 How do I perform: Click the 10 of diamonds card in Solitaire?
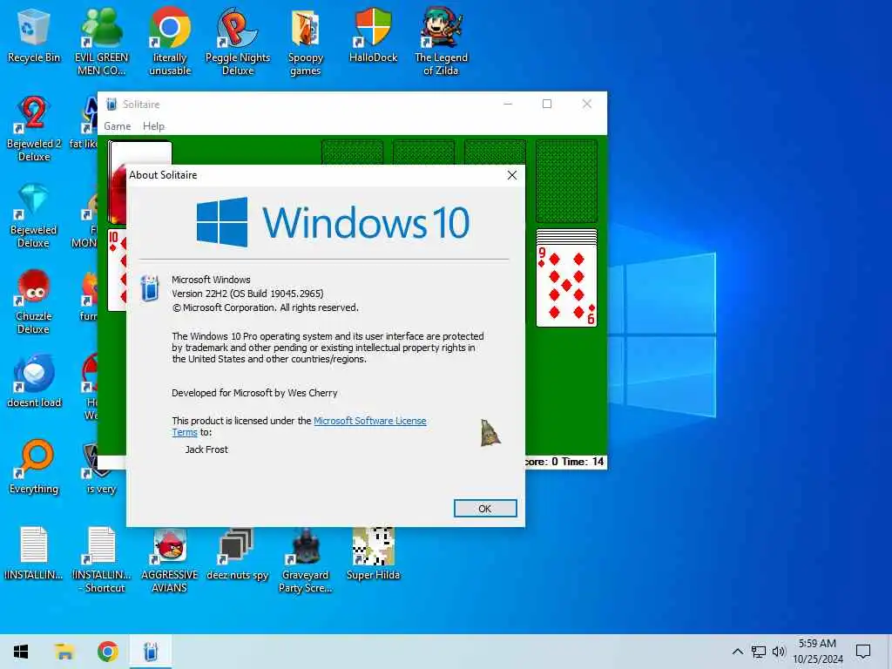pyautogui.click(x=118, y=269)
